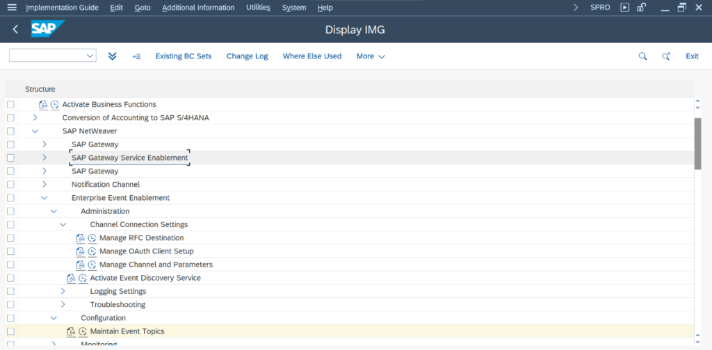The height and width of the screenshot is (350, 712).
Task: Open documentation icon for Maintain Event Topics
Action: coord(72,331)
